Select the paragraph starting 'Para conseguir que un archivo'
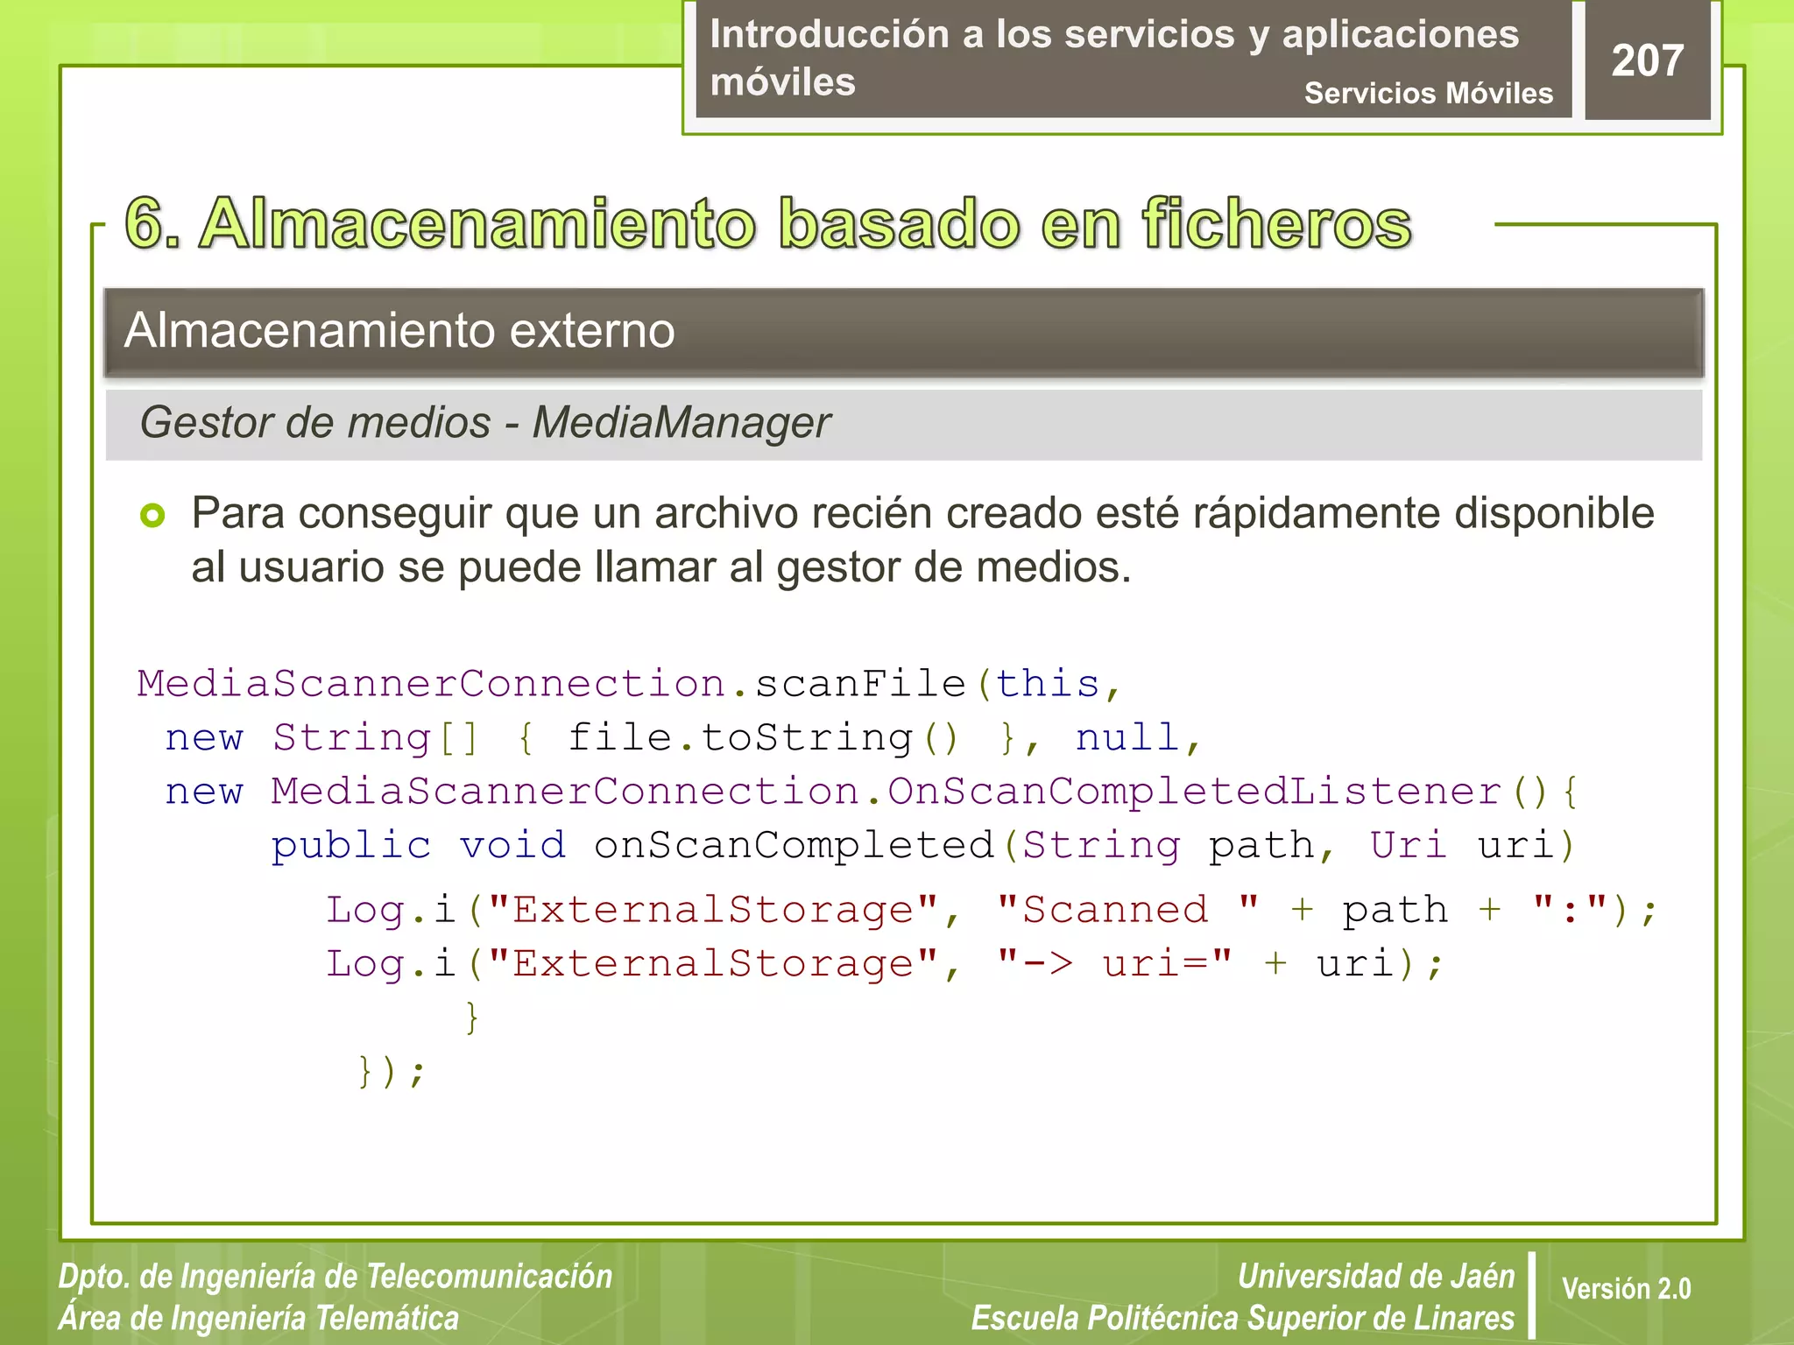This screenshot has height=1345, width=1794. pyautogui.click(x=922, y=539)
